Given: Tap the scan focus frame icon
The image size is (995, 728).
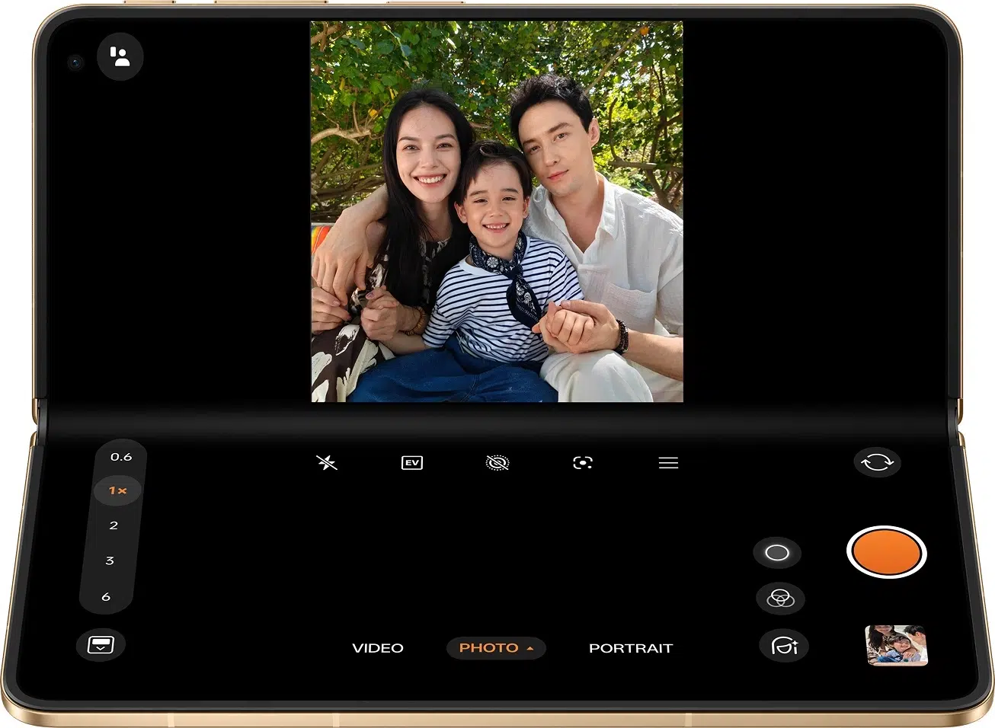Looking at the screenshot, I should (582, 463).
